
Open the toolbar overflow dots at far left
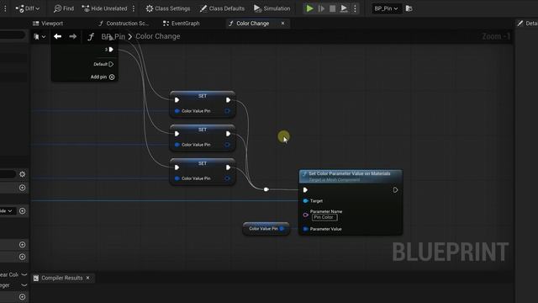point(5,8)
